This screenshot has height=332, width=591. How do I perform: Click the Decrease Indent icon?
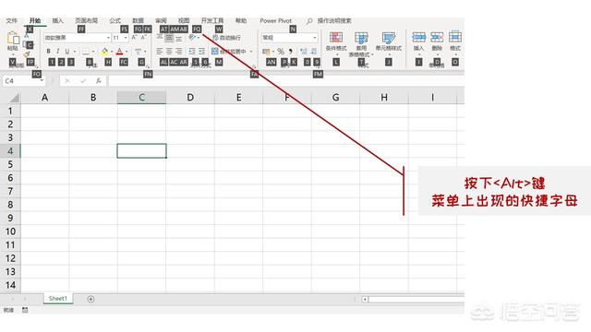point(192,52)
